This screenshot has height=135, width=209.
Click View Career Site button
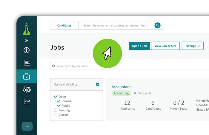pos(165,46)
